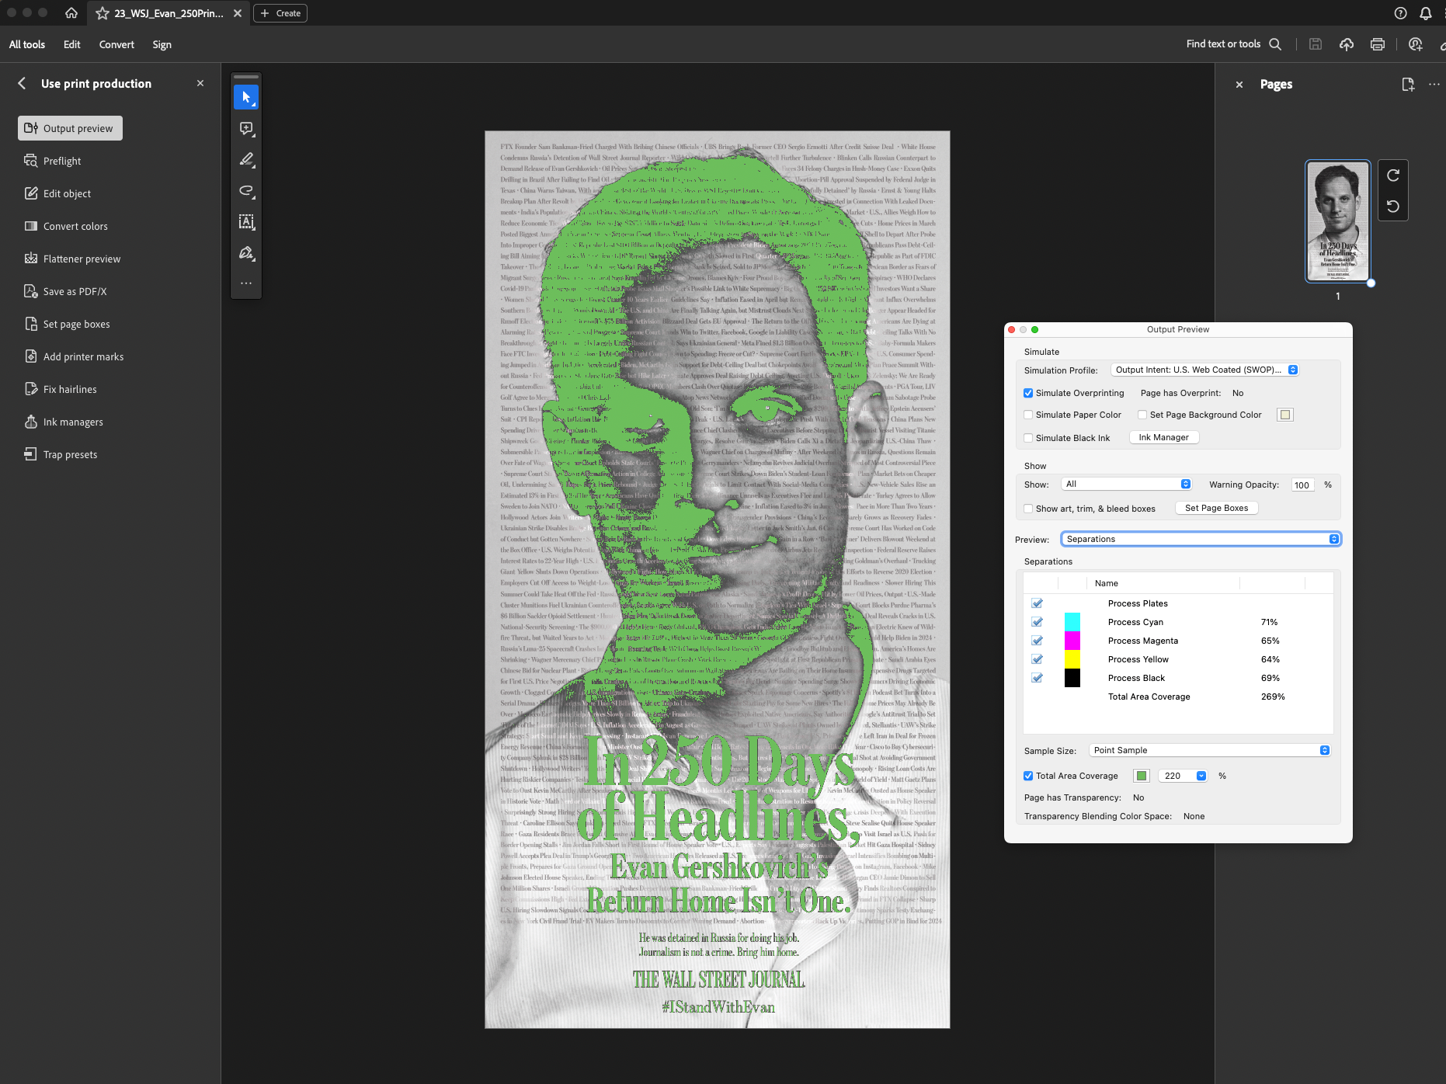Pick the freehand draw loop tool
Viewport: 1446px width, 1084px height.
246,190
